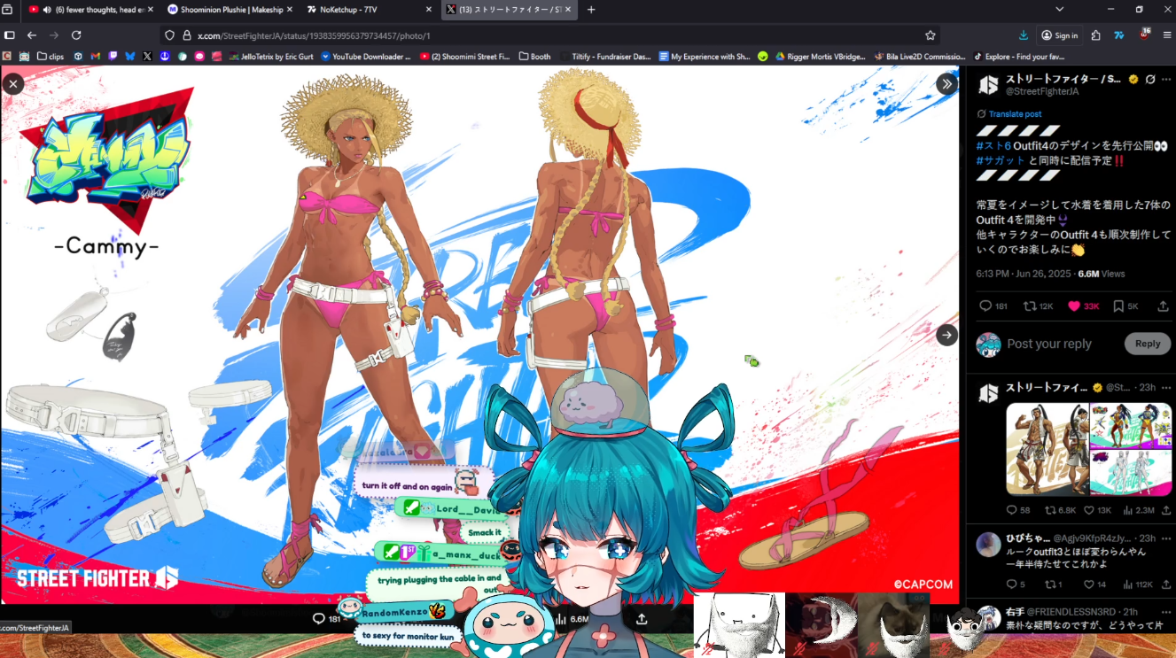Click the Sign in account button
1176x658 pixels.
1060,35
